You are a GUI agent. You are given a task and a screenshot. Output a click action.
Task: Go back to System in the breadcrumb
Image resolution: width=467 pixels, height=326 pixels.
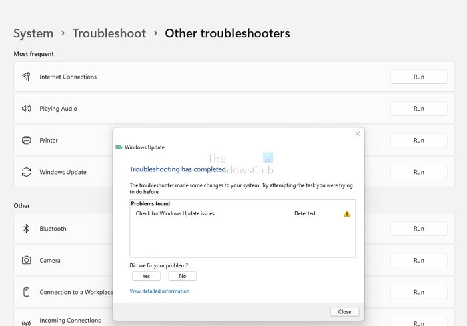pyautogui.click(x=33, y=33)
